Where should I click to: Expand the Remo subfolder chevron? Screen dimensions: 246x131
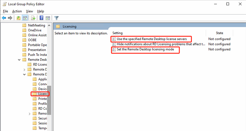tap(30, 114)
